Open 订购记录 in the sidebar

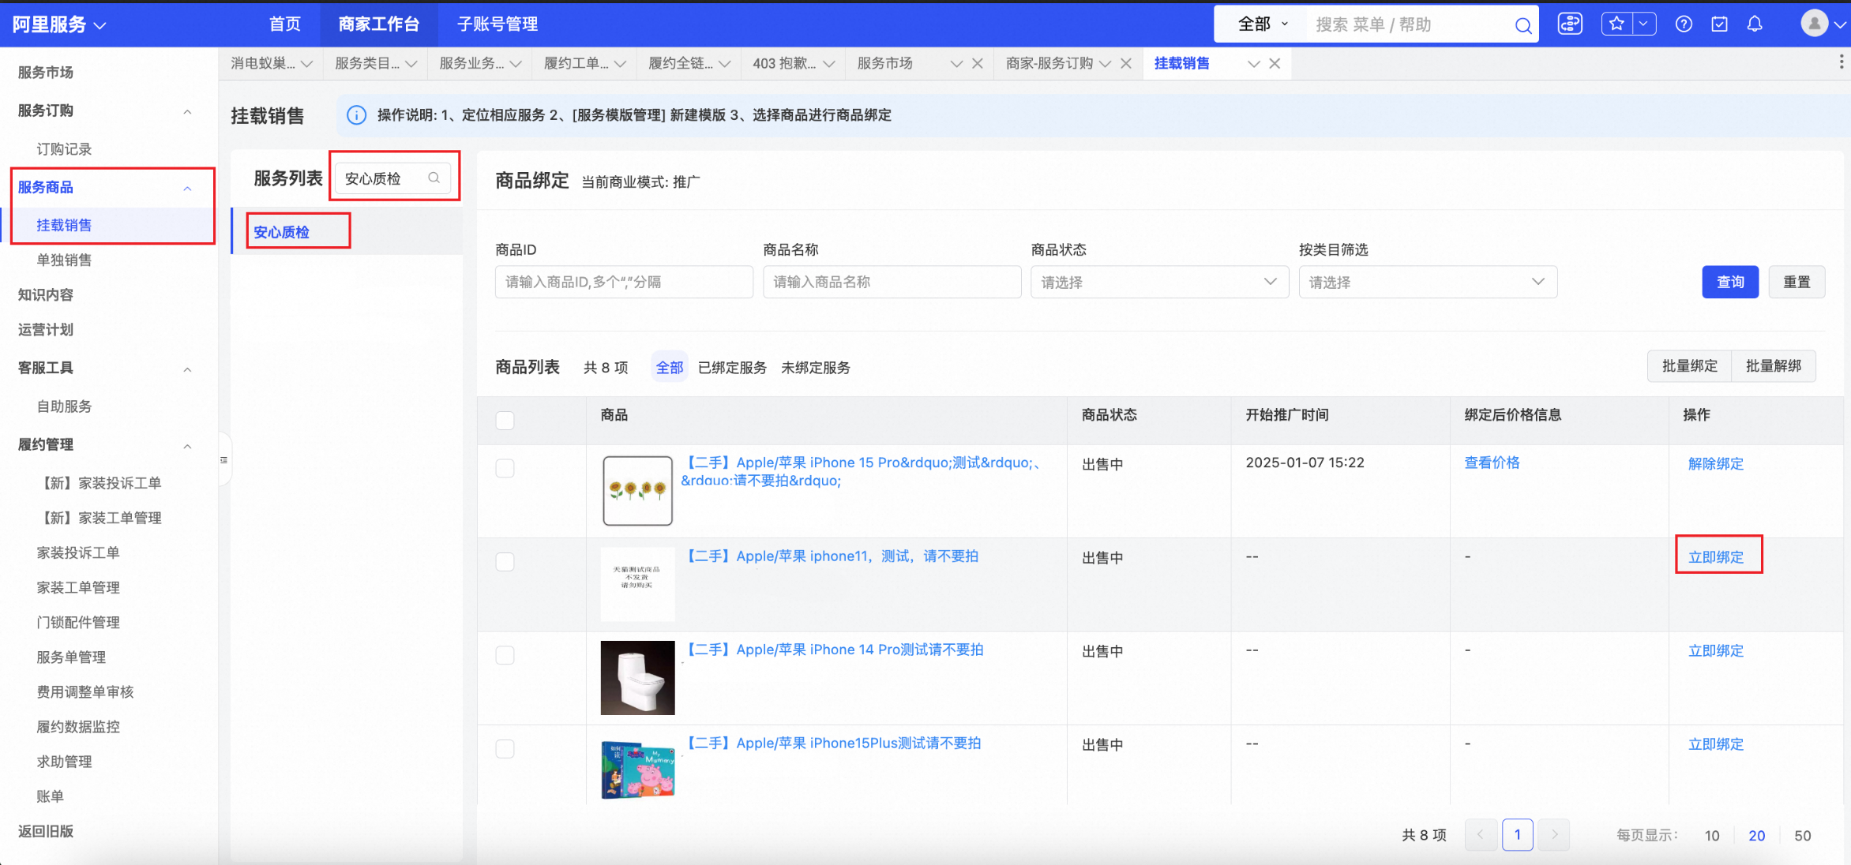(x=64, y=149)
